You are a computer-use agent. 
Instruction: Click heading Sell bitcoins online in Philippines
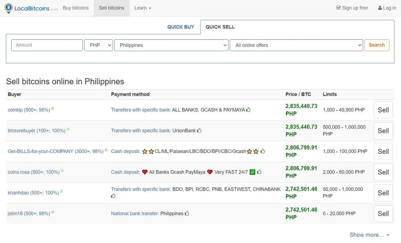(65, 82)
